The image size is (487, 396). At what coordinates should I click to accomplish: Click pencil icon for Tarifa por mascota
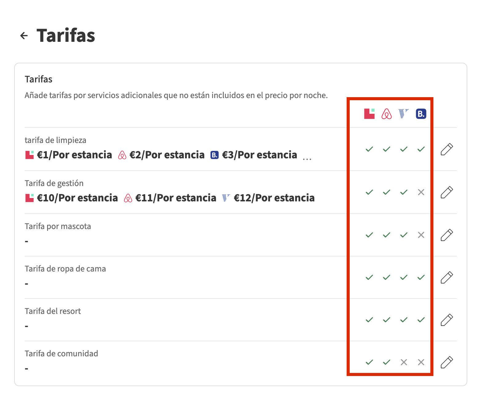447,235
